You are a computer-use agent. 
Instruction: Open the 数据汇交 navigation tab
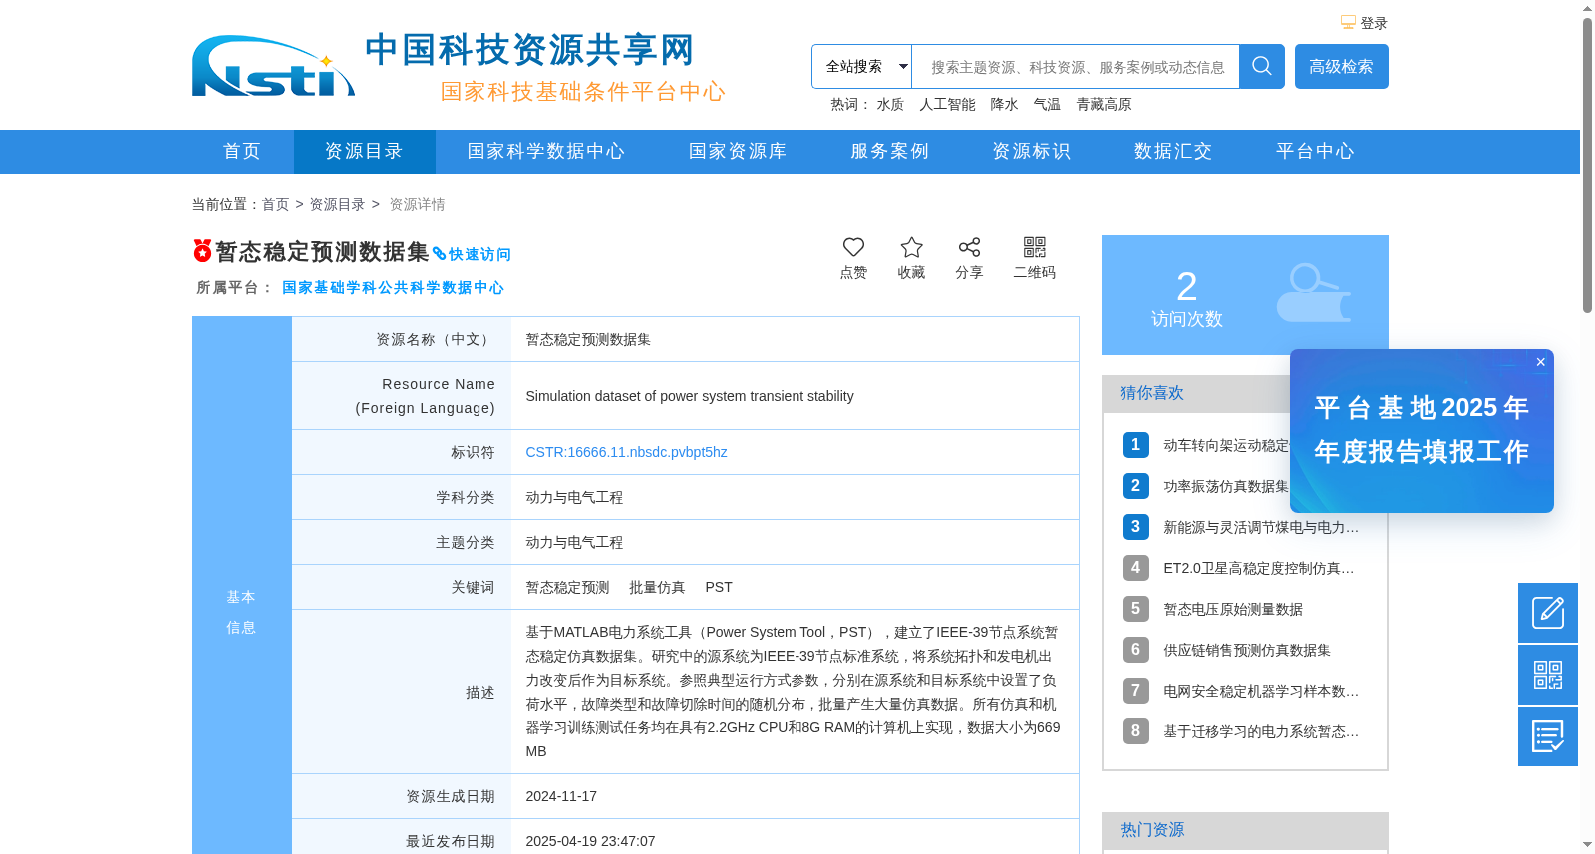click(1173, 151)
